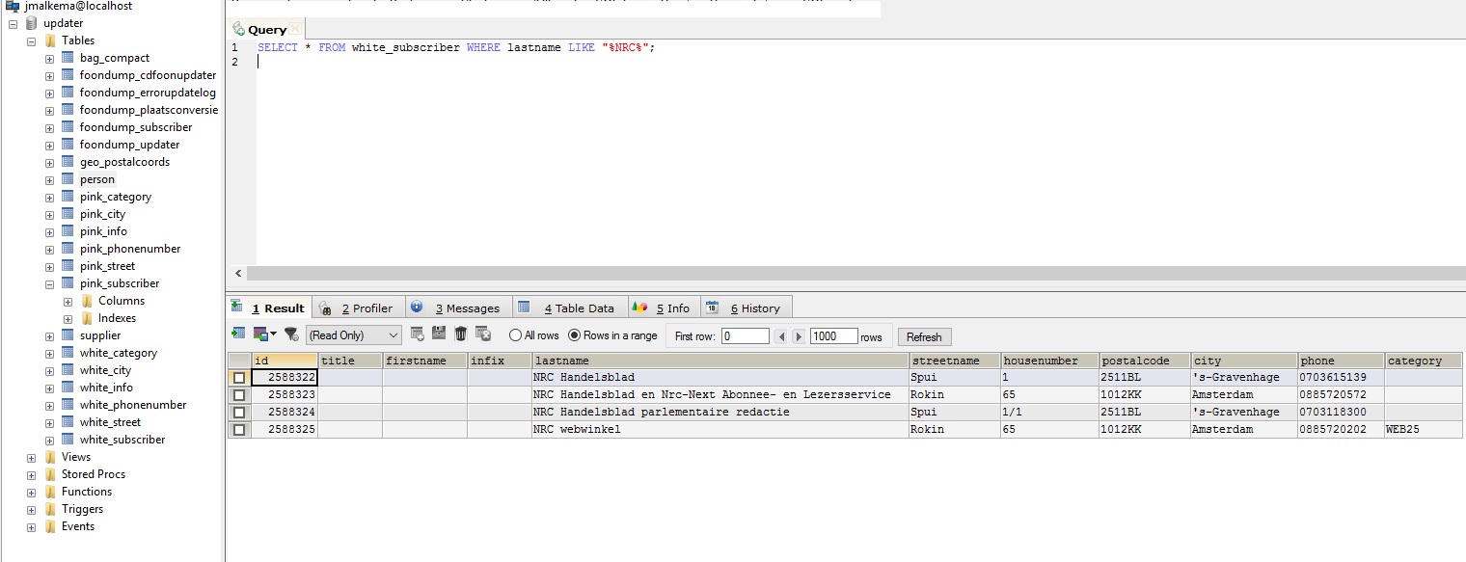This screenshot has height=562, width=1466.
Task: Switch to the 6 History tab
Action: tap(746, 308)
